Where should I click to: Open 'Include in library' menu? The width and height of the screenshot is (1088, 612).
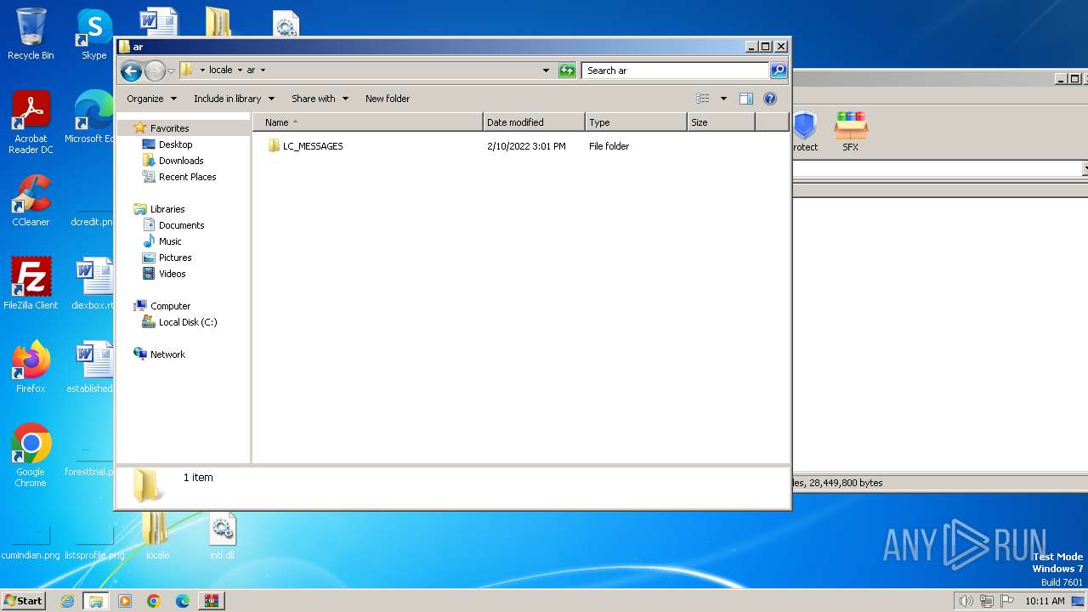click(234, 99)
